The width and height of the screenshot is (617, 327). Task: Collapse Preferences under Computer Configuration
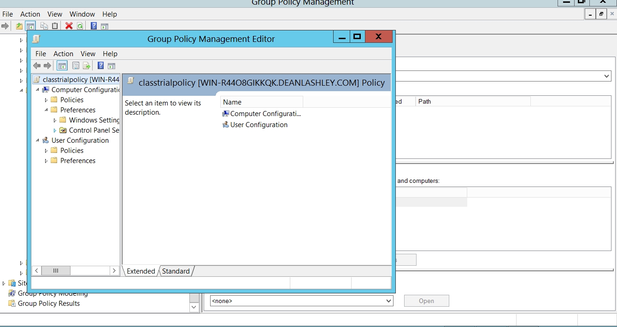tap(46, 110)
